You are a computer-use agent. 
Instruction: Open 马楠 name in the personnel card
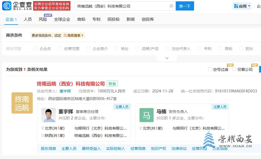point(161,112)
